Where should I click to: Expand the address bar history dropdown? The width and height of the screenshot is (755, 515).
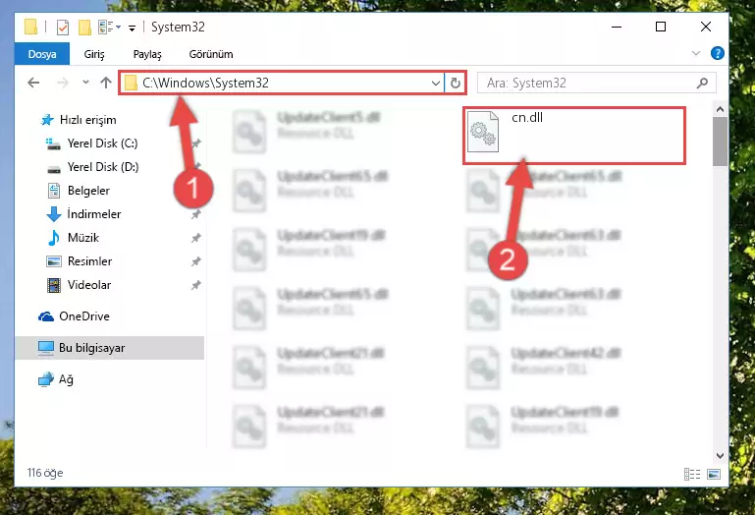point(436,83)
